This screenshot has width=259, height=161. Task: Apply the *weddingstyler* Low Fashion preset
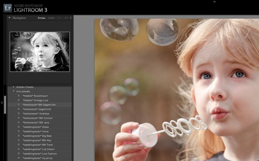click(x=40, y=154)
